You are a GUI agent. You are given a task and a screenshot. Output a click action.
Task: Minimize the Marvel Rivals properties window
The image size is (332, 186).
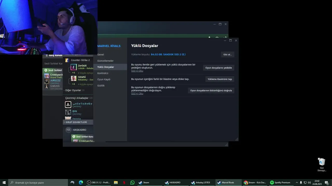tap(225, 41)
